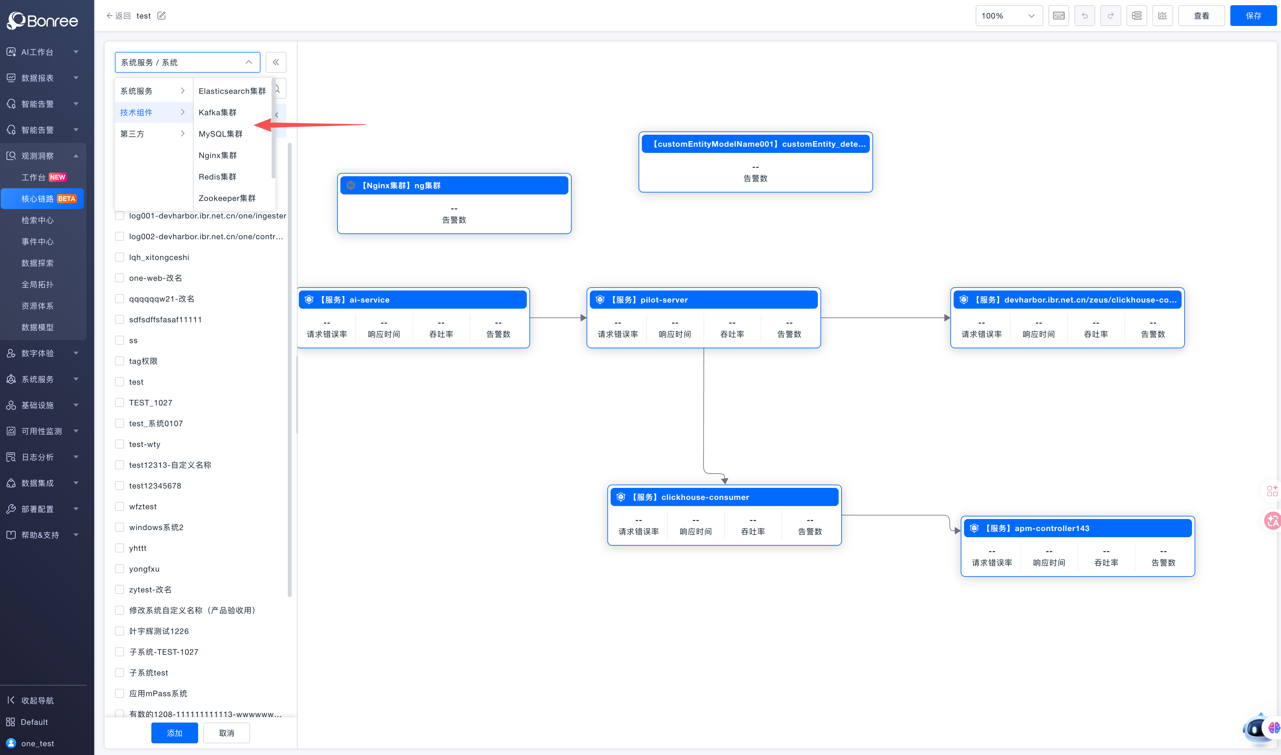Select Kafka集群 from the cascader list
1281x755 pixels.
click(x=217, y=112)
